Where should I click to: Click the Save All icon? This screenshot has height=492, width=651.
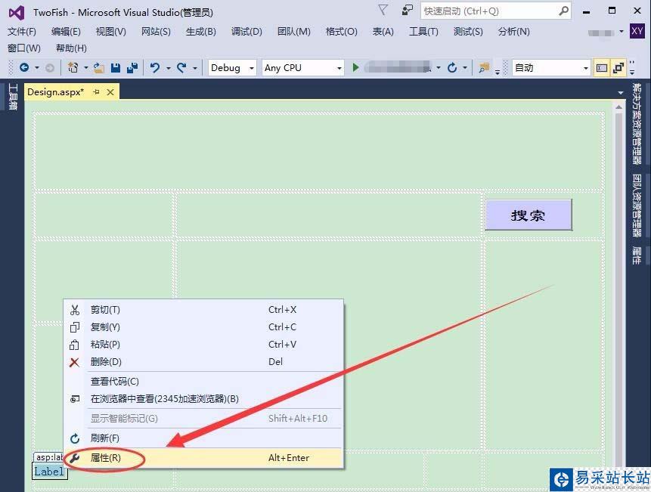[132, 67]
